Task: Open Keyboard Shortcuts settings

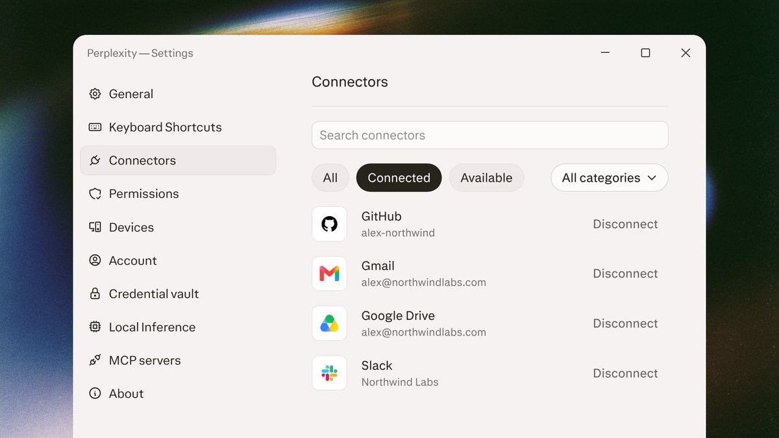Action: point(178,127)
